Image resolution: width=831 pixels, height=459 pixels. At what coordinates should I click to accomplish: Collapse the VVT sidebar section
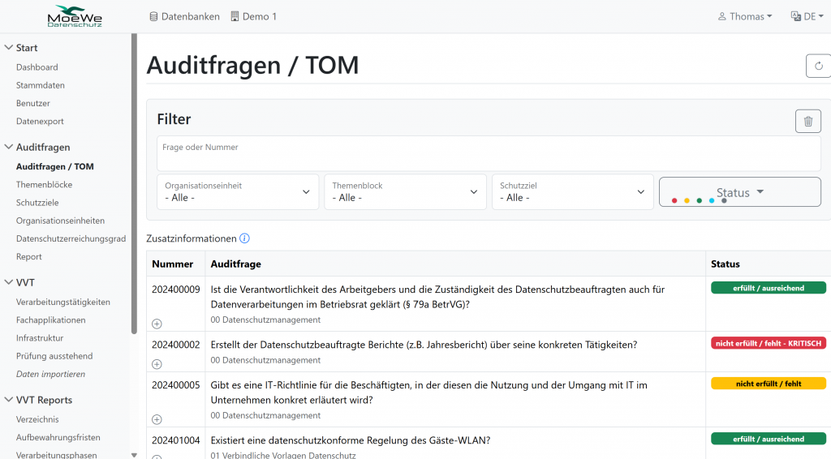[8, 283]
